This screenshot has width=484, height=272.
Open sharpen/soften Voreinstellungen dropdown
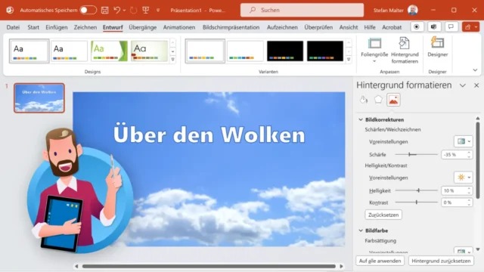464,141
